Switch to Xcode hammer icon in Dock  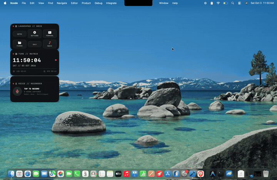[192, 174]
